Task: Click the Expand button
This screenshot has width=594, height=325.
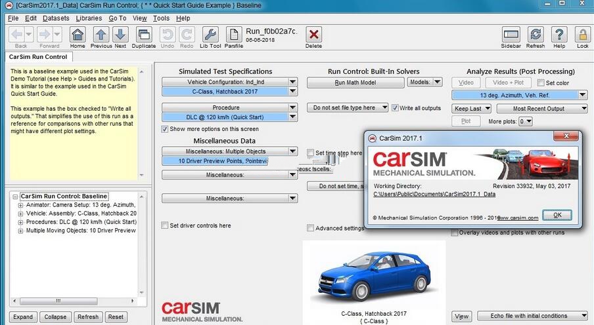Action: tap(23, 316)
